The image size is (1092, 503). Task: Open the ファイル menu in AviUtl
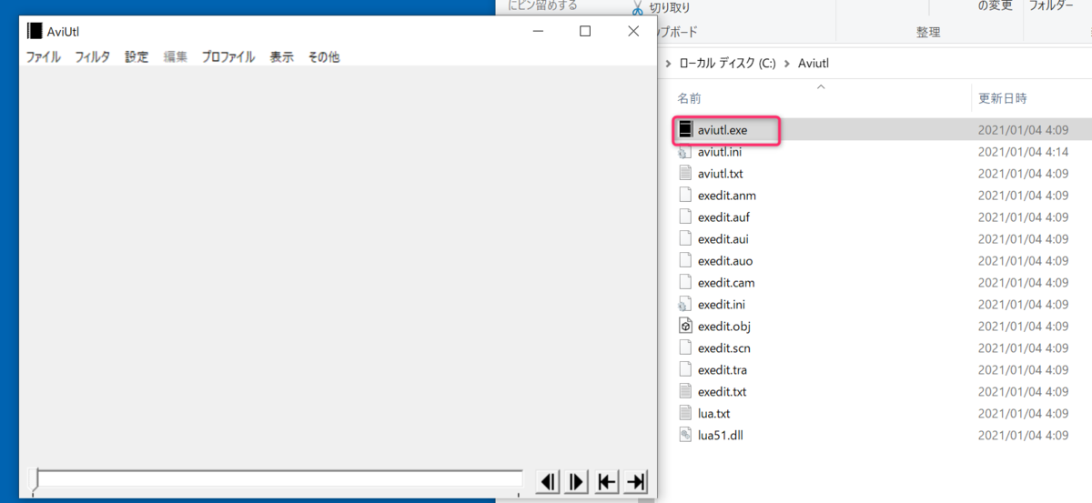[x=43, y=56]
